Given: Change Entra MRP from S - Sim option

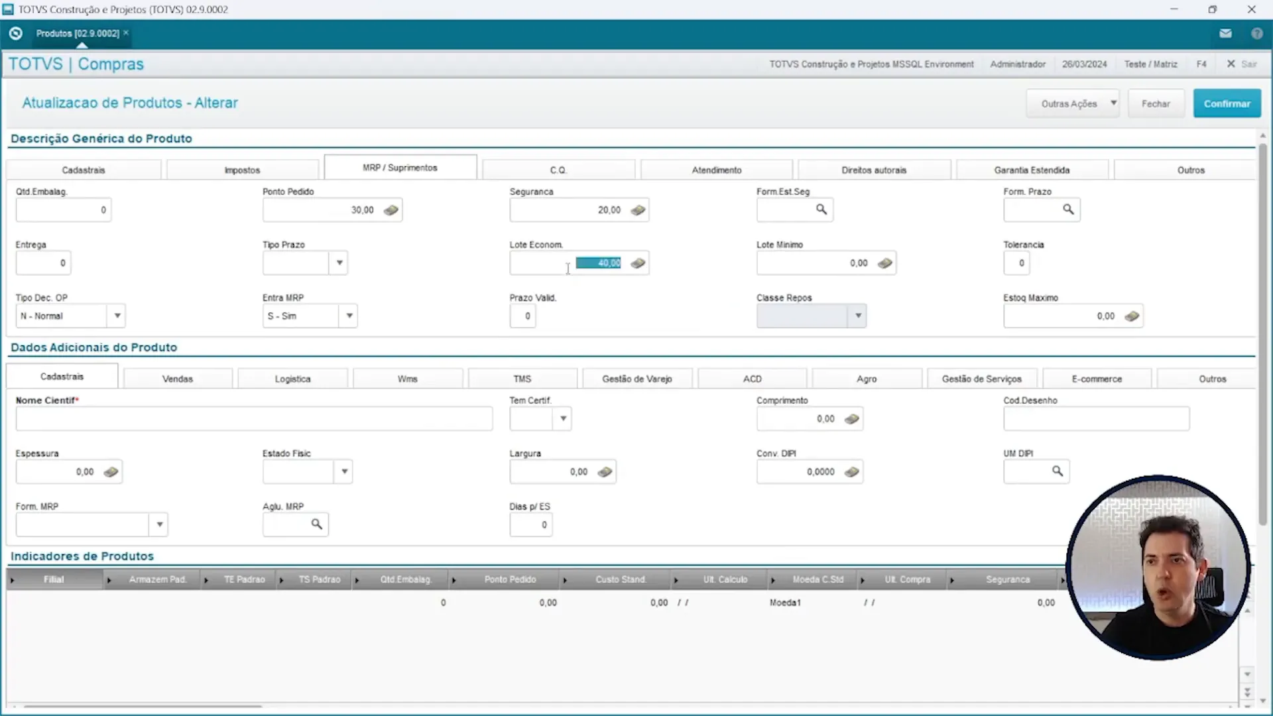Looking at the screenshot, I should 349,316.
